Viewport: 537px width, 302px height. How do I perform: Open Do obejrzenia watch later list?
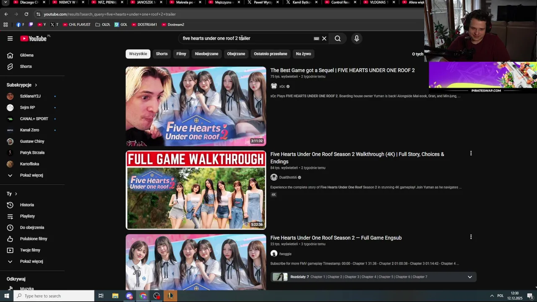tap(32, 228)
